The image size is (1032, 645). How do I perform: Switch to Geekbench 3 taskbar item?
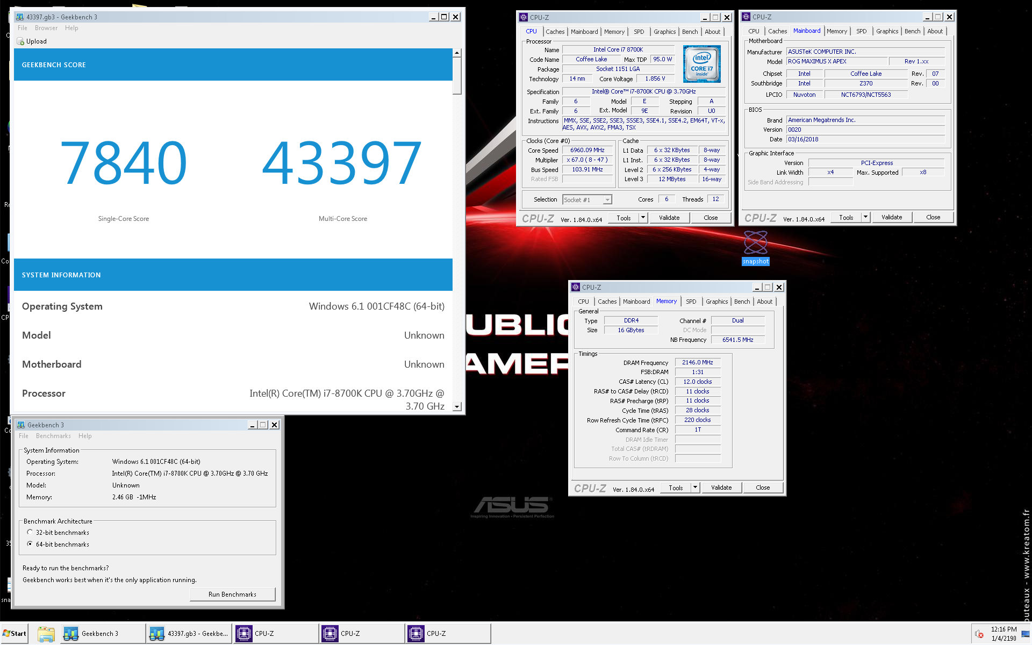pyautogui.click(x=102, y=634)
